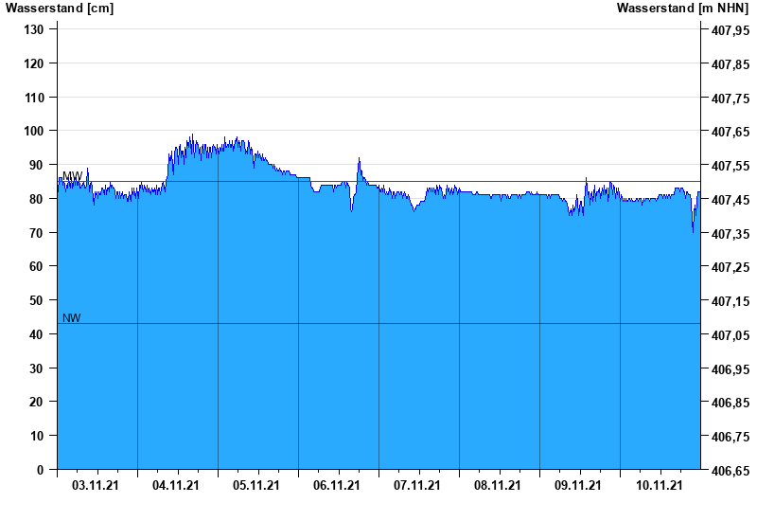Click the NW low water label
The image size is (757, 521).
(x=72, y=318)
